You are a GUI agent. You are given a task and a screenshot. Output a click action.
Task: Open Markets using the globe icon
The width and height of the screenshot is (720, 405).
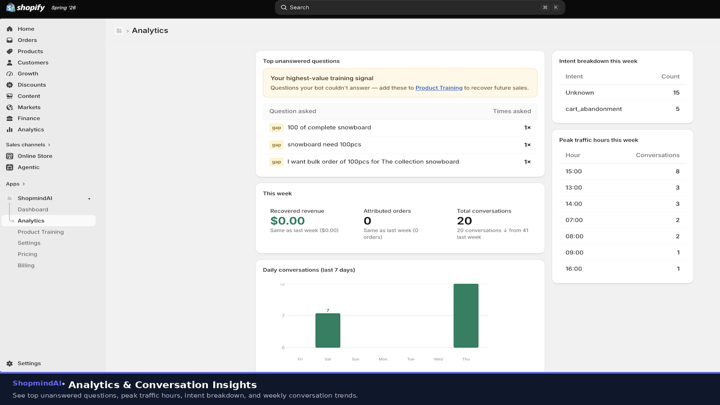pyautogui.click(x=9, y=107)
